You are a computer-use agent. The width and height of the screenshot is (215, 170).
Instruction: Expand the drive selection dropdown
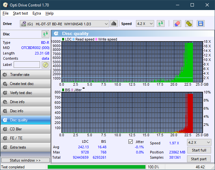click(106, 24)
